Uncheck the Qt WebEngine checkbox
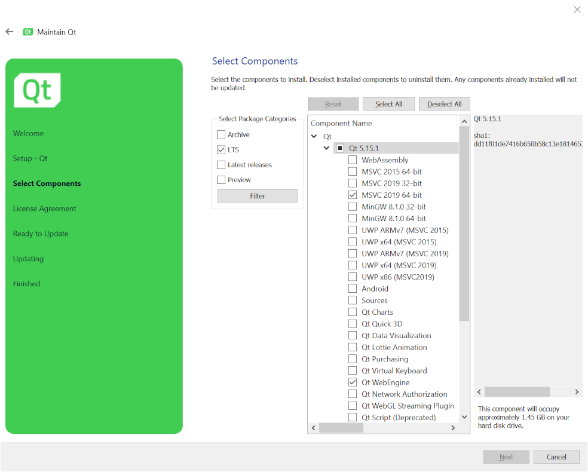 coord(353,382)
